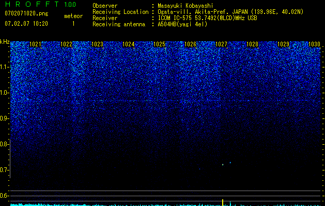
Task: Click the 1021 time axis label
Action: pos(35,44)
